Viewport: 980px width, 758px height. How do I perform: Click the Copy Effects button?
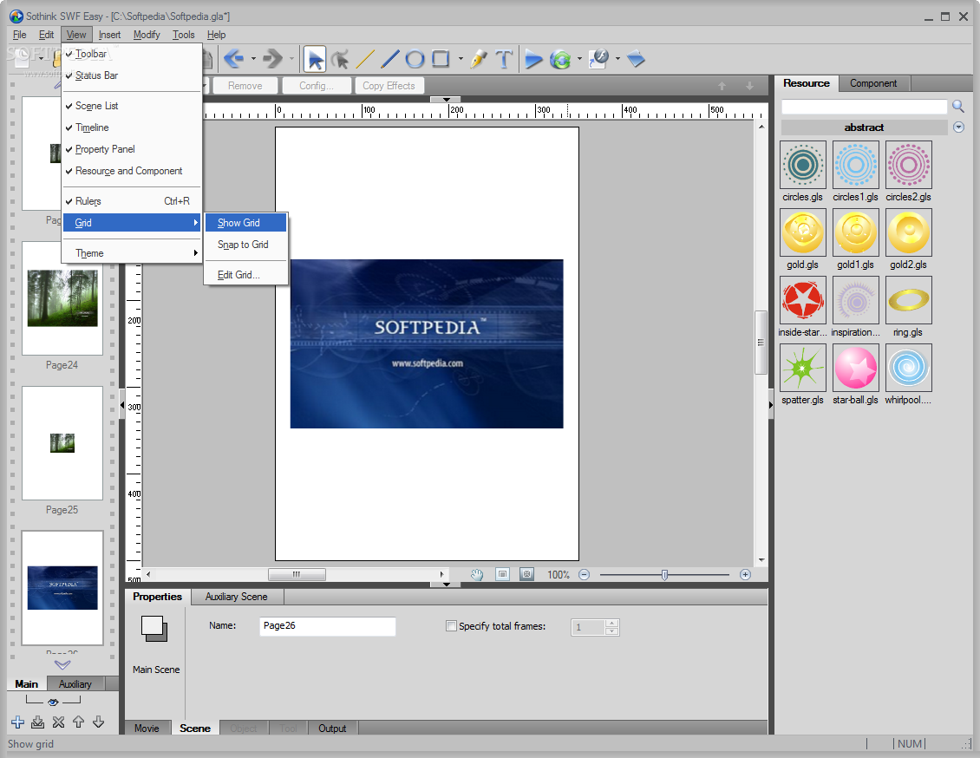[x=389, y=86]
